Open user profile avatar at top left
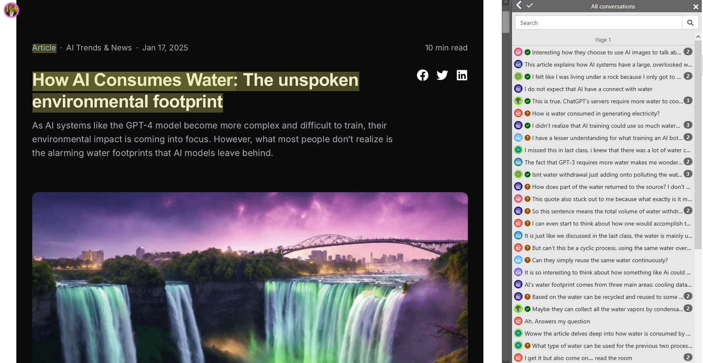 pos(11,10)
